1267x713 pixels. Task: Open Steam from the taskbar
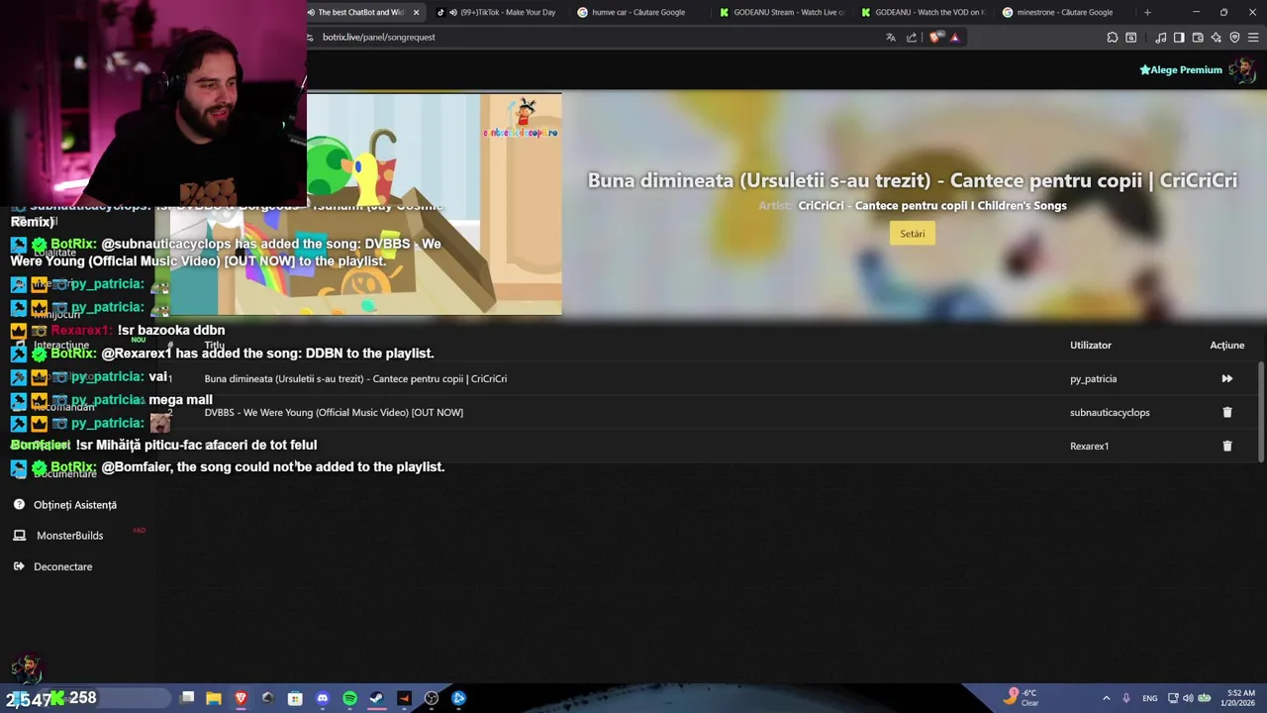tap(376, 698)
